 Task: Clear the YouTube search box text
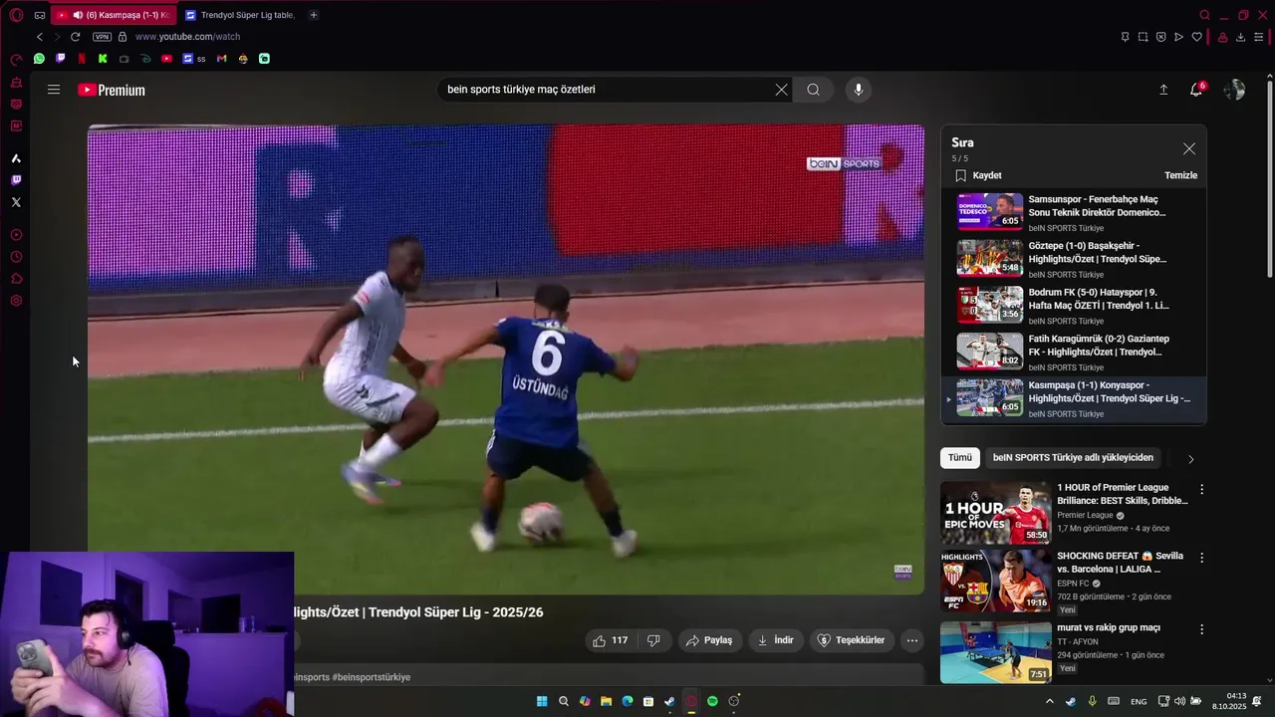(782, 90)
